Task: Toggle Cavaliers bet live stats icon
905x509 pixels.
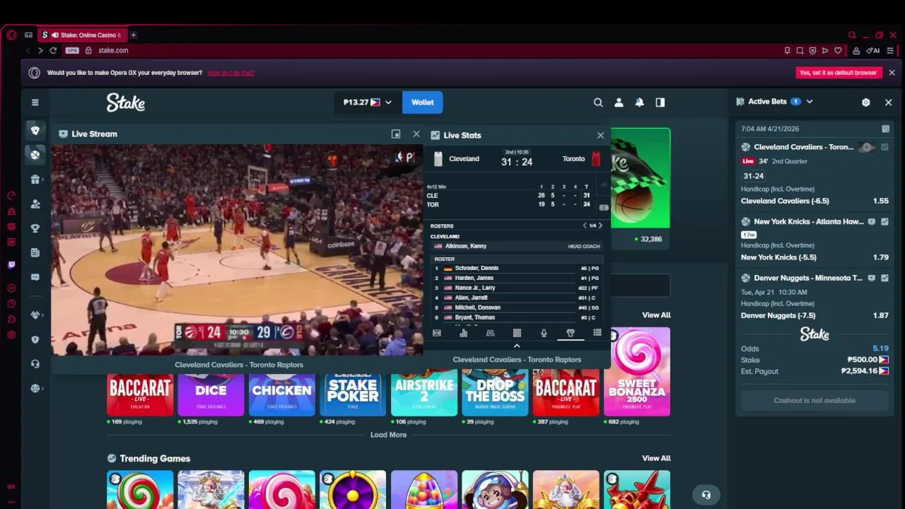Action: (885, 147)
